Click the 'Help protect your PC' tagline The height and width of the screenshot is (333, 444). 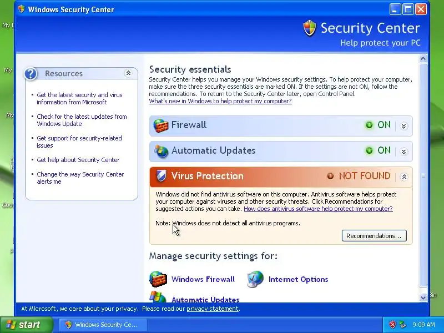click(x=380, y=43)
